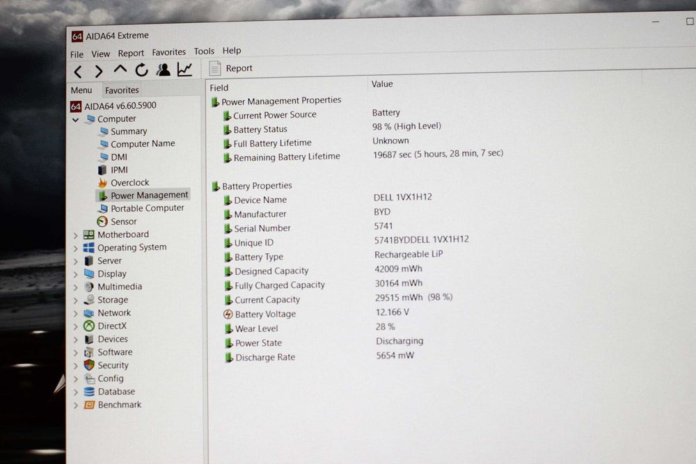Screen dimensions: 696x464
Task: Click the value '42009 mWh'
Action: pos(399,269)
